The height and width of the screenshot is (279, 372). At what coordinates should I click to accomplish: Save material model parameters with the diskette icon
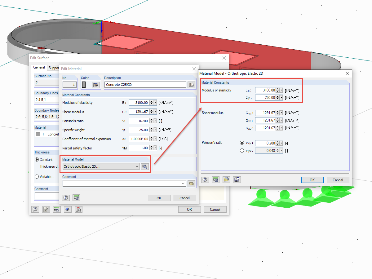tap(237, 179)
